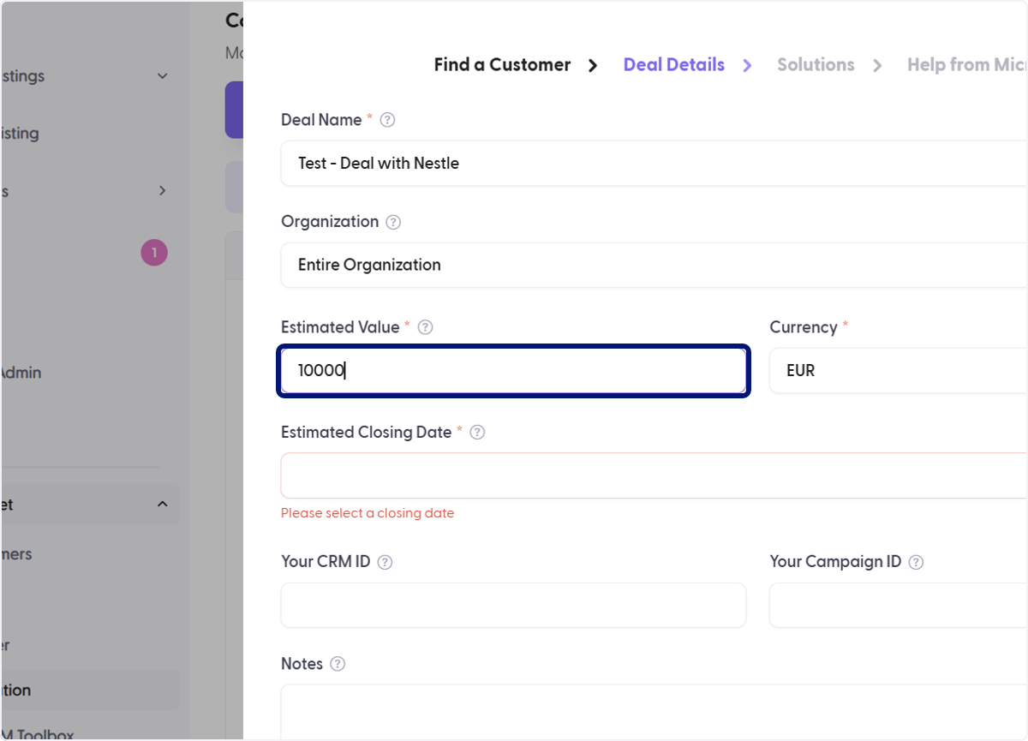1028x741 pixels.
Task: Click the chevron after Find a Customer
Action: coord(593,66)
